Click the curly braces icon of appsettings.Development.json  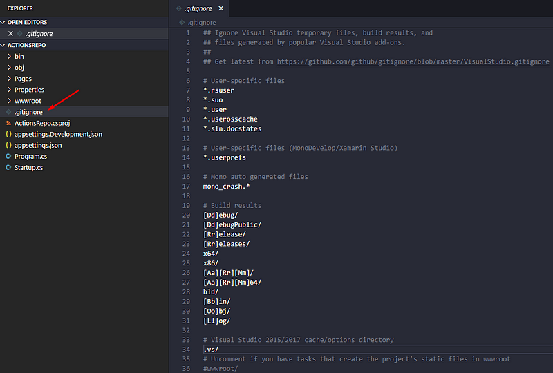[x=8, y=134]
